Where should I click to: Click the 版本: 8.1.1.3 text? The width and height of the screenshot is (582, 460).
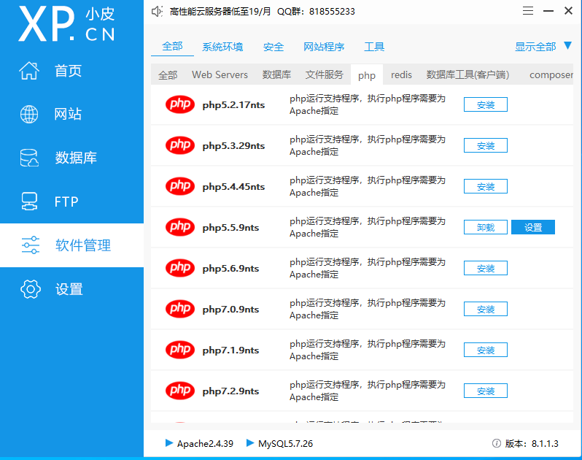click(x=532, y=444)
